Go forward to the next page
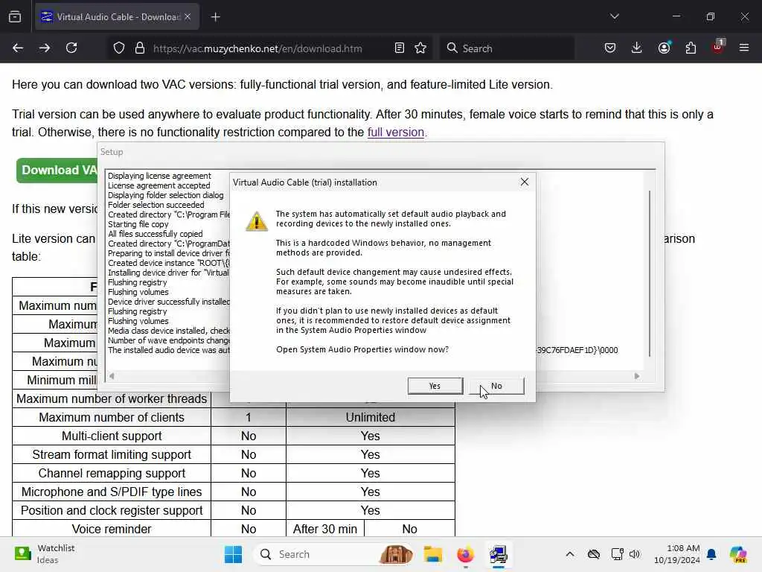This screenshot has width=762, height=572. click(44, 48)
